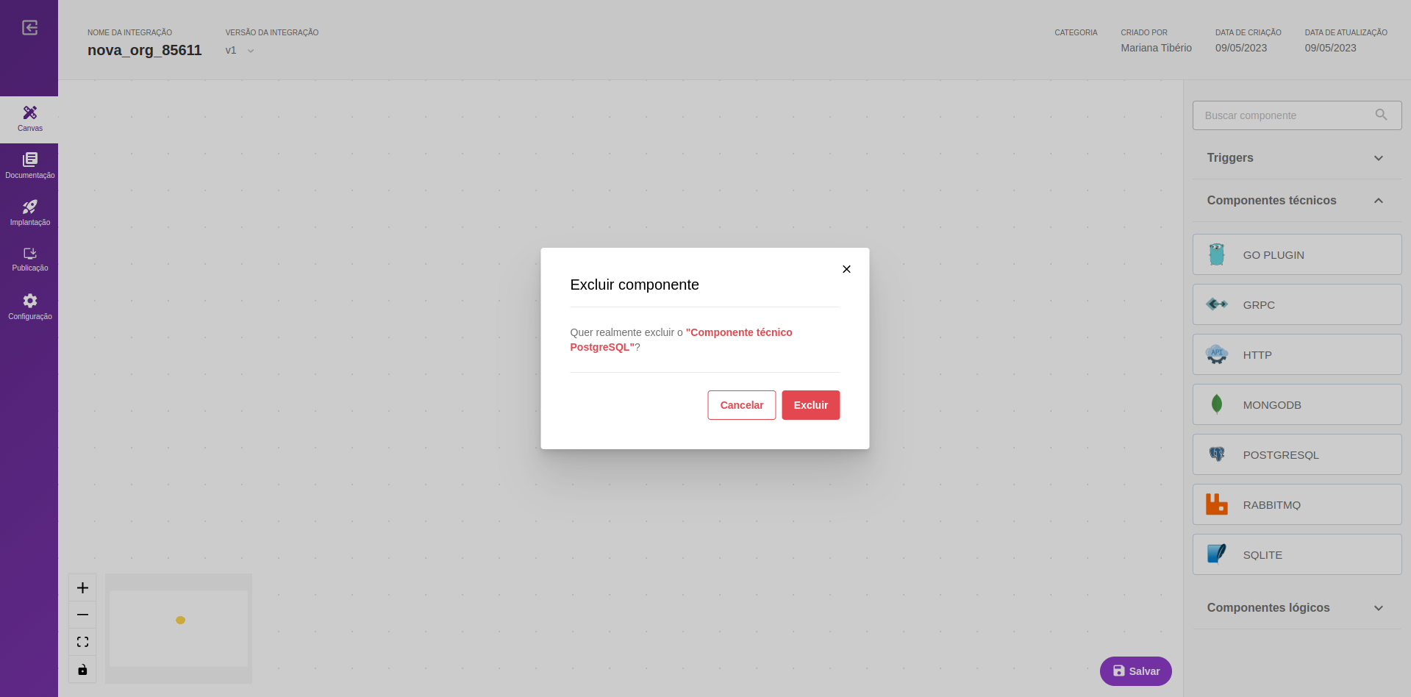1411x697 pixels.
Task: Click the Salvar button
Action: click(x=1135, y=671)
